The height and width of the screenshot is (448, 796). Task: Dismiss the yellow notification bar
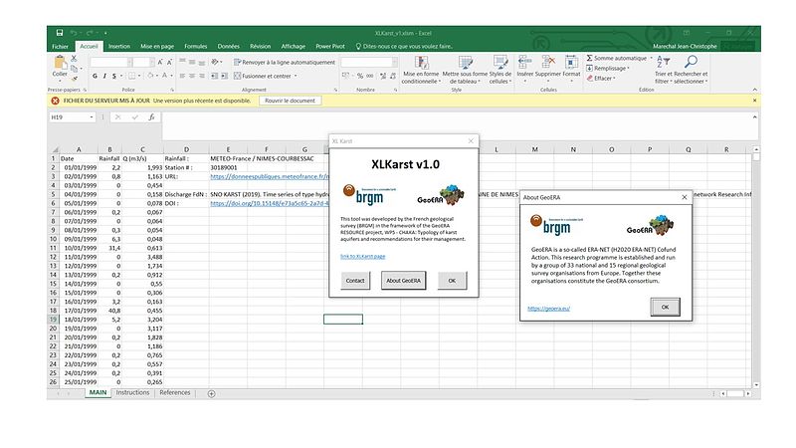pyautogui.click(x=754, y=101)
